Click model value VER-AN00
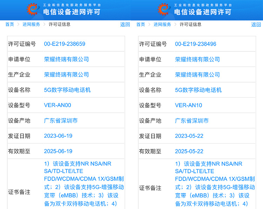This screenshot has width=263, height=209. point(58,105)
